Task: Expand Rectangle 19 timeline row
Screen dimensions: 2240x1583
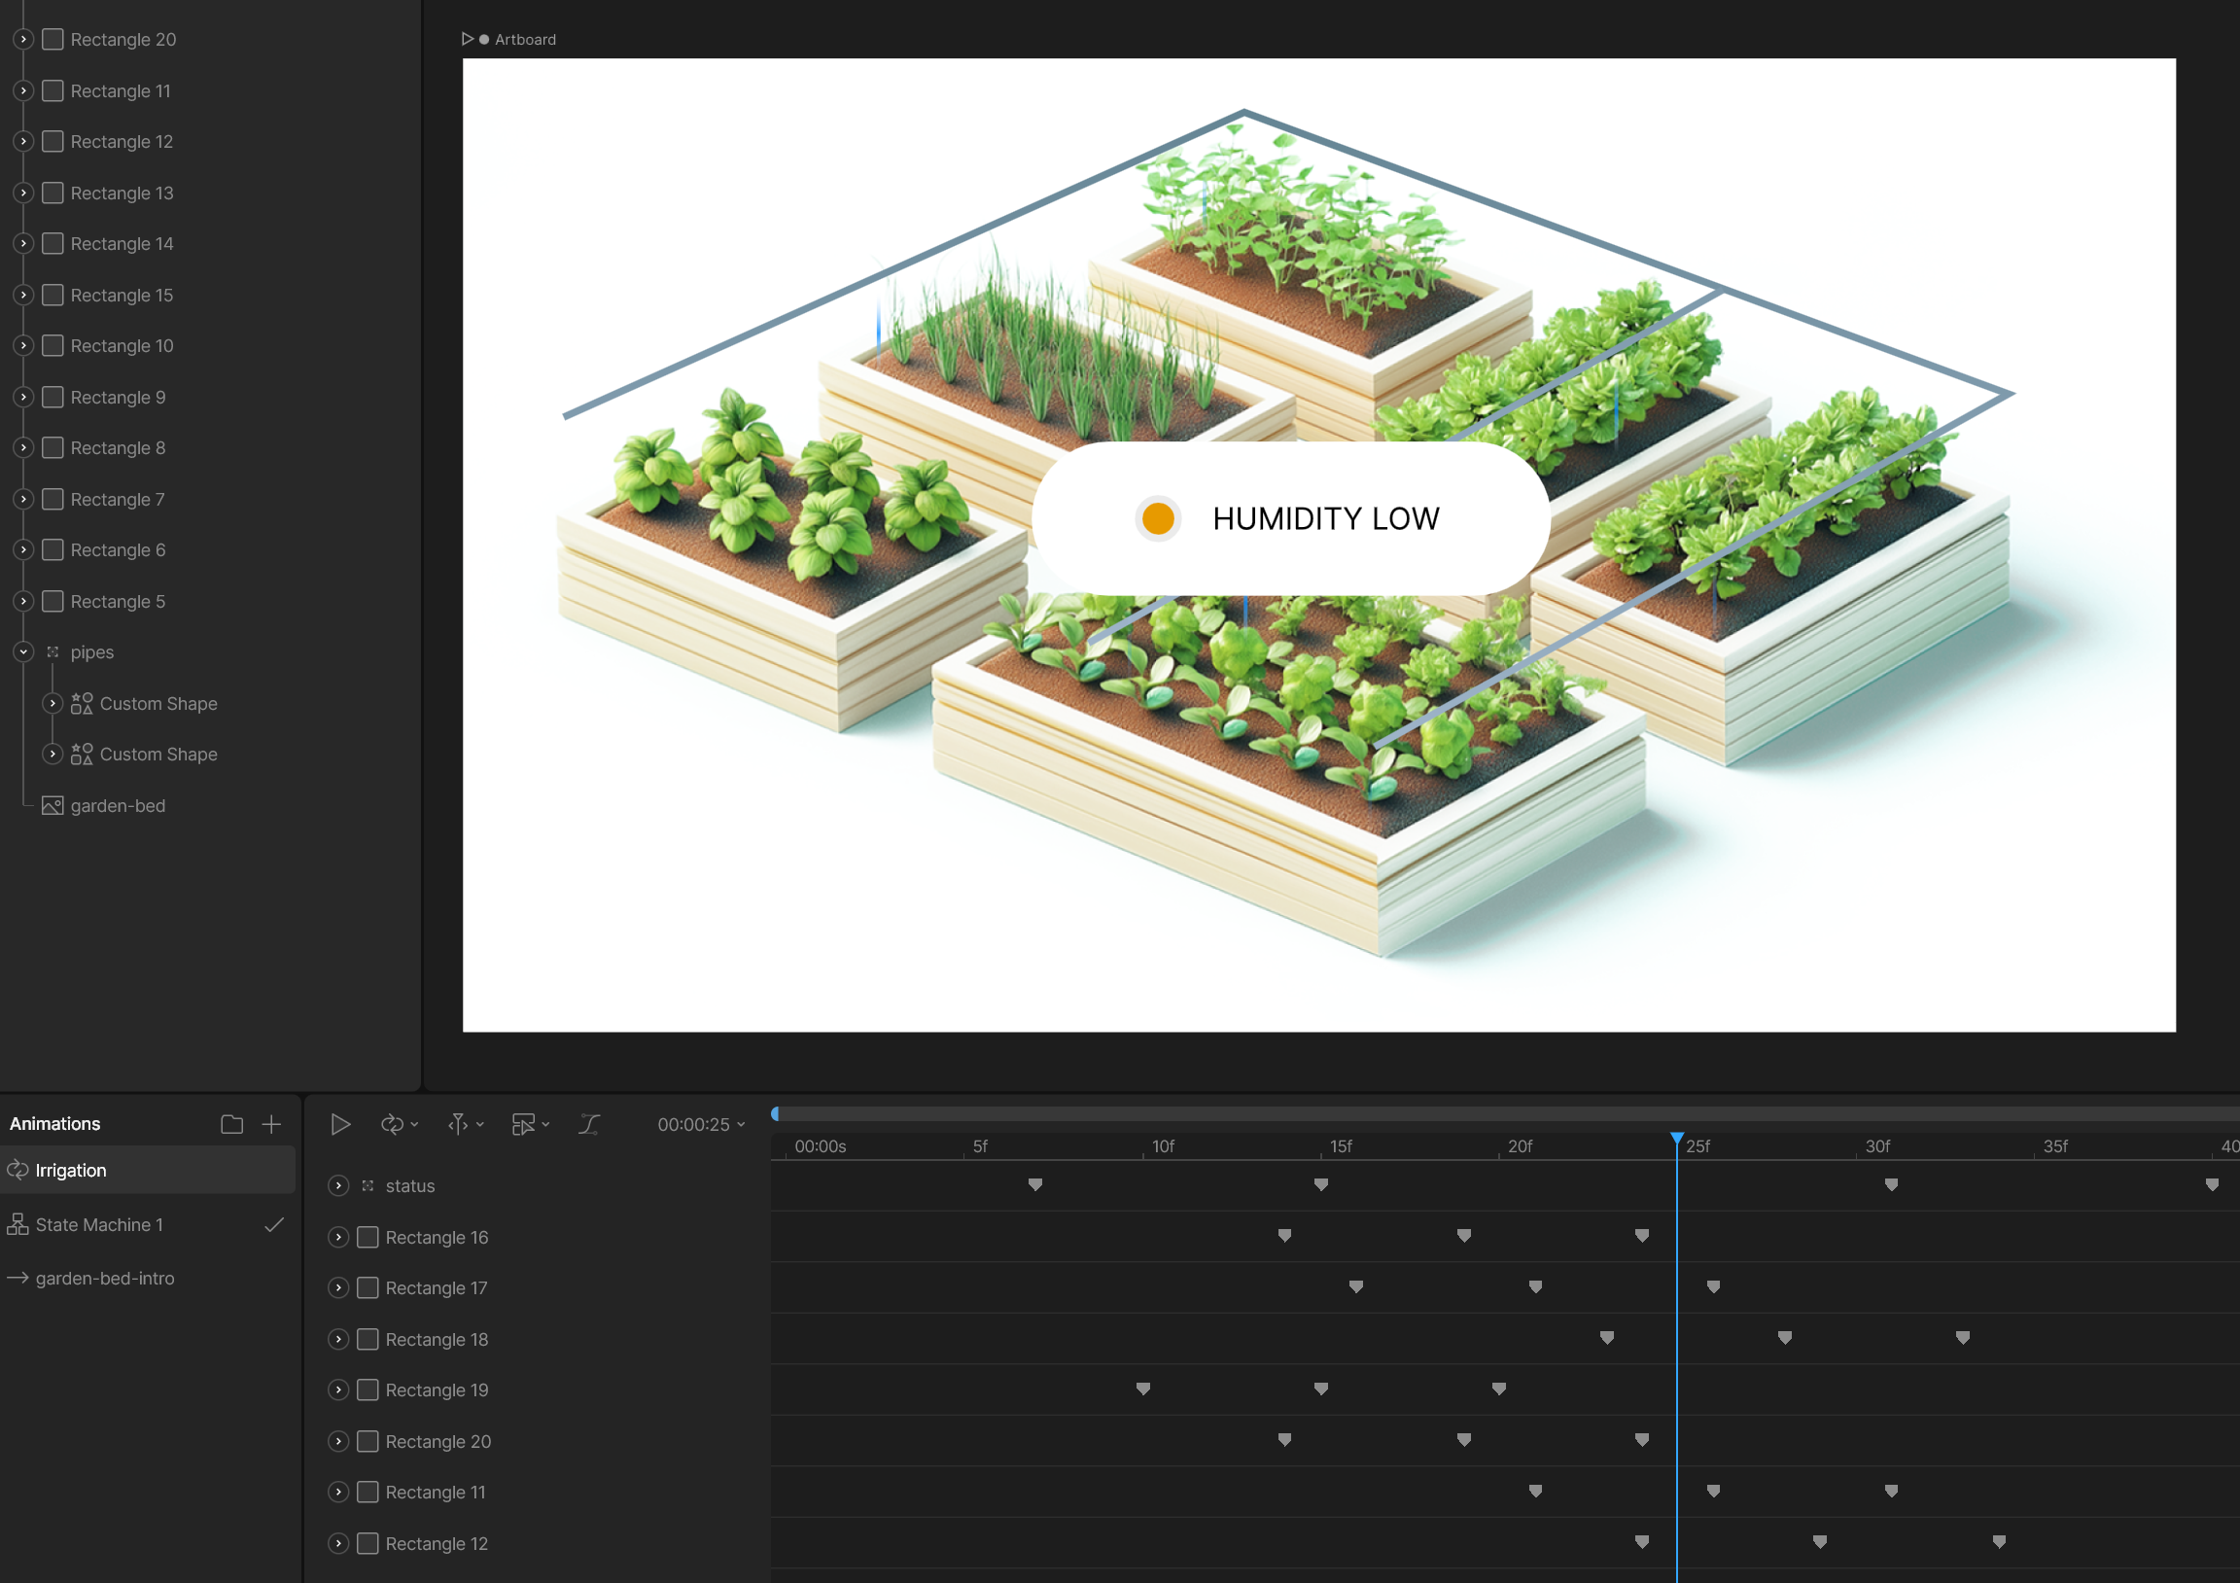Action: (x=338, y=1390)
